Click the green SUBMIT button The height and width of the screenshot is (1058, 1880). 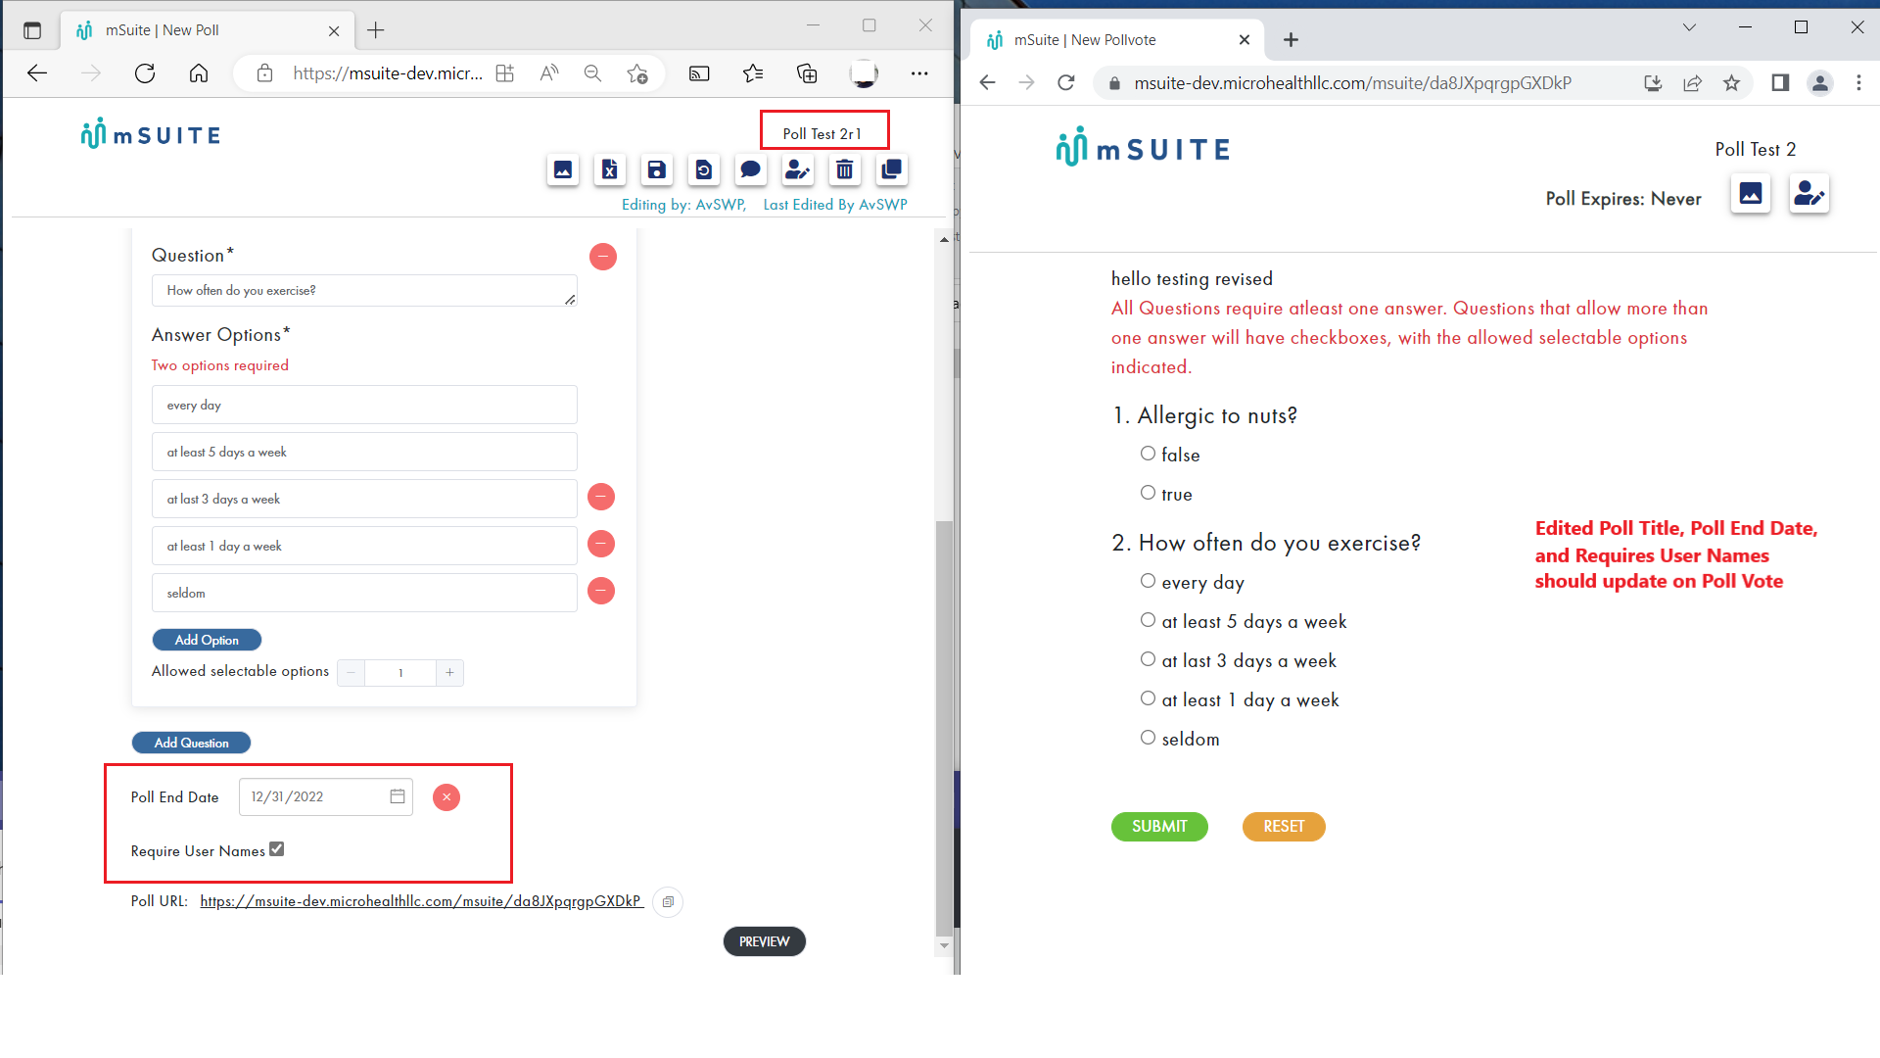click(x=1159, y=826)
